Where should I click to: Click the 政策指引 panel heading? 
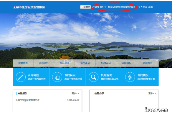click(x=22, y=94)
